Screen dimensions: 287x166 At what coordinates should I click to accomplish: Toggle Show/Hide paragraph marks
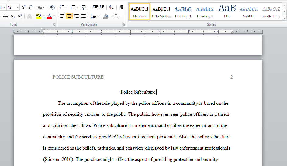121,7
